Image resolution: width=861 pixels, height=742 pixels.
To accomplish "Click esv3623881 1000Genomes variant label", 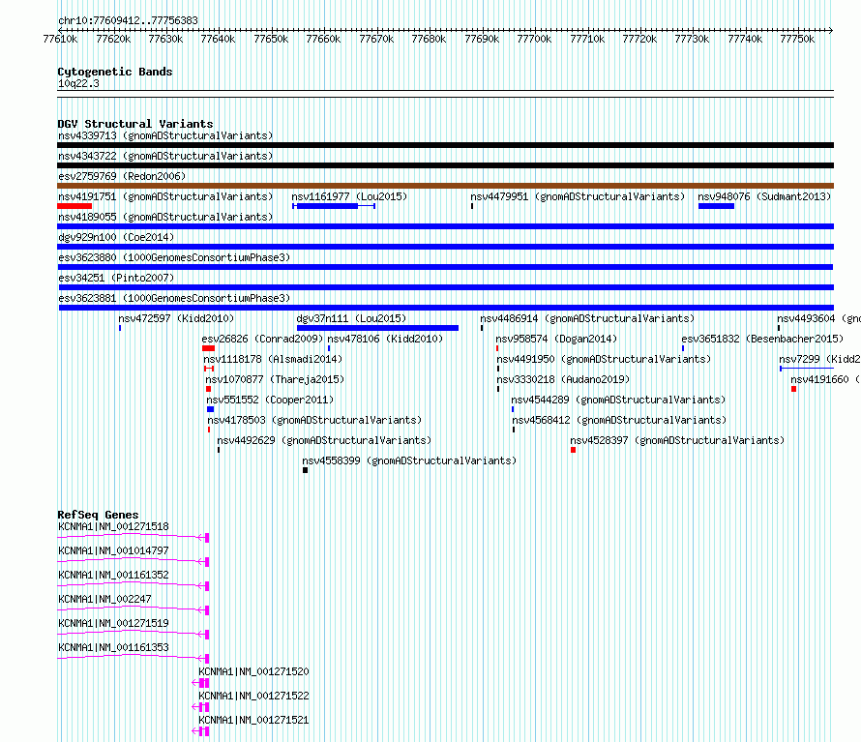I will click(x=174, y=298).
